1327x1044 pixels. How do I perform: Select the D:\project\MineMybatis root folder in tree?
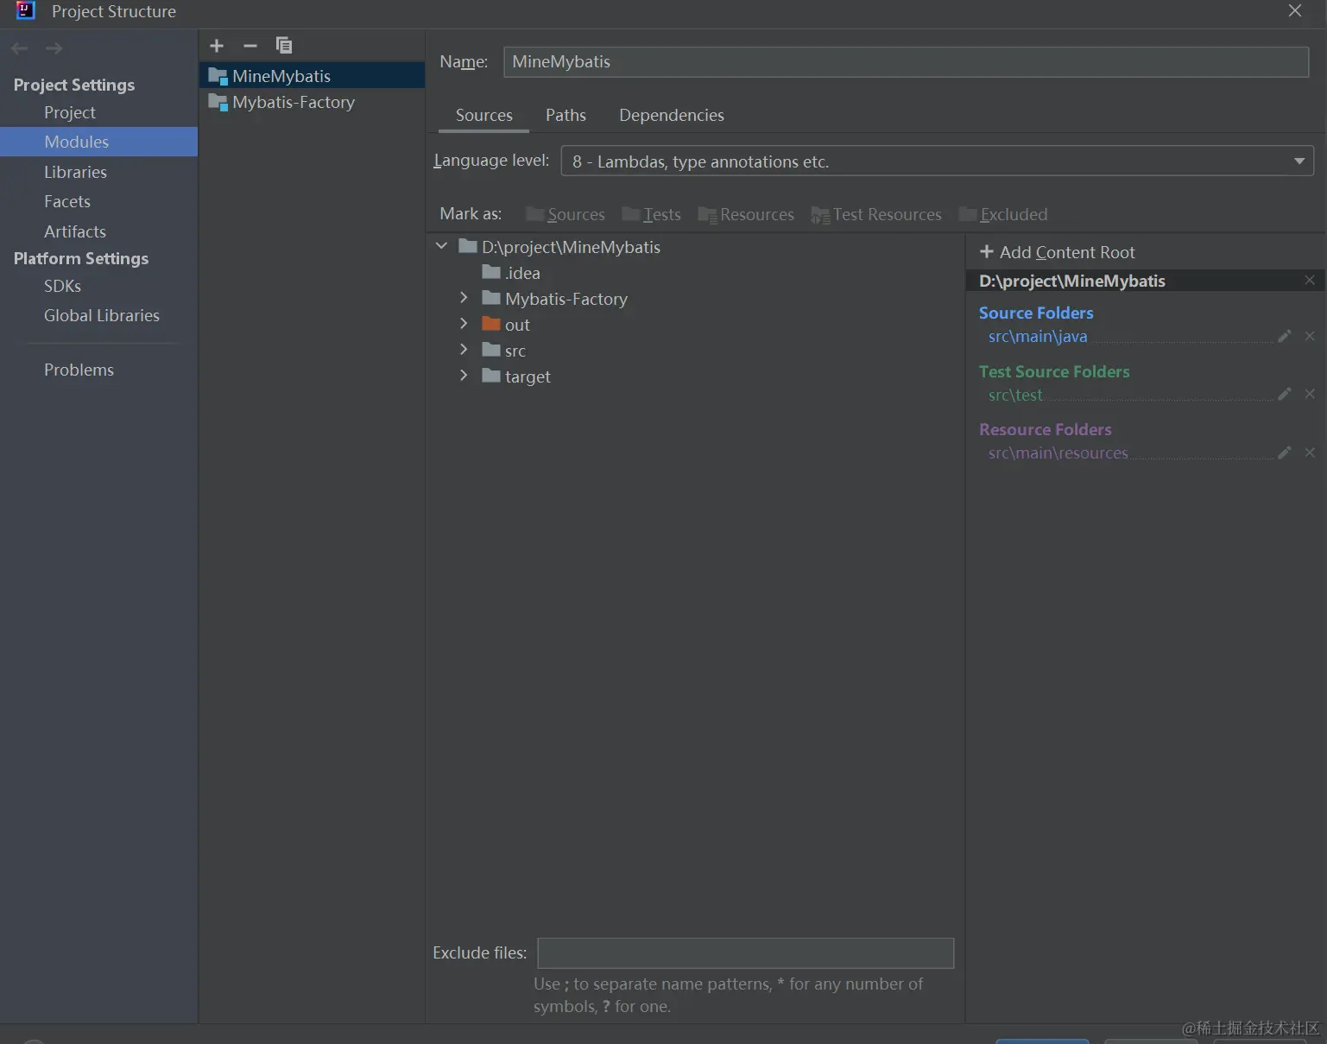pos(559,247)
